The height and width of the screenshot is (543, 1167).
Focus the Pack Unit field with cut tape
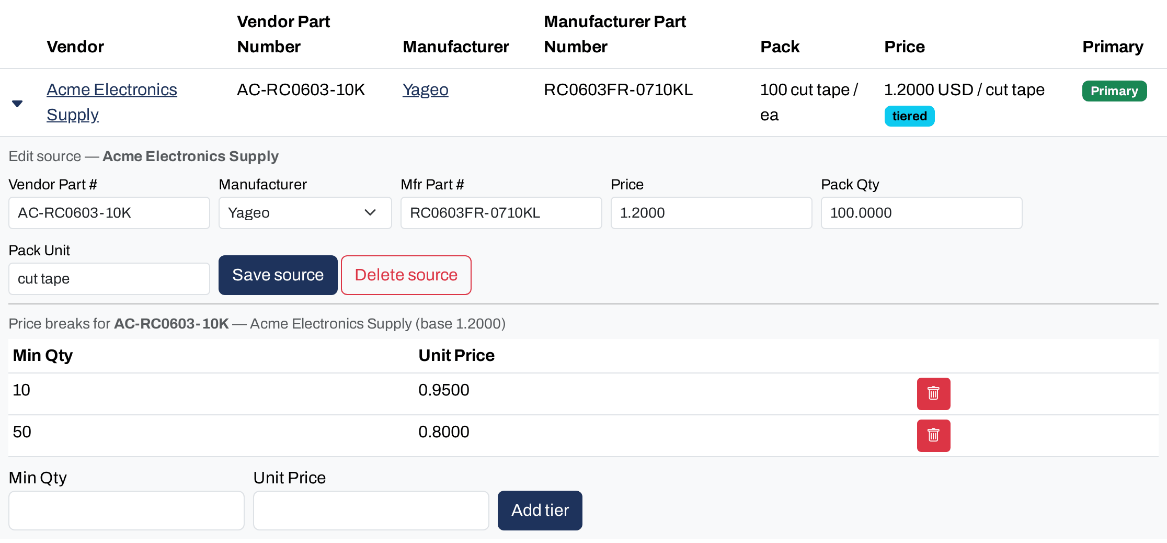(x=109, y=279)
